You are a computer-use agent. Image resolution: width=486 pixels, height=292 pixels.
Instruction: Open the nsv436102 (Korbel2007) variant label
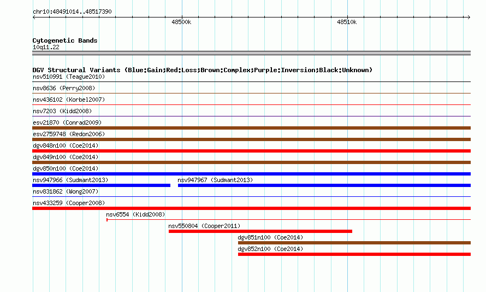(x=69, y=100)
